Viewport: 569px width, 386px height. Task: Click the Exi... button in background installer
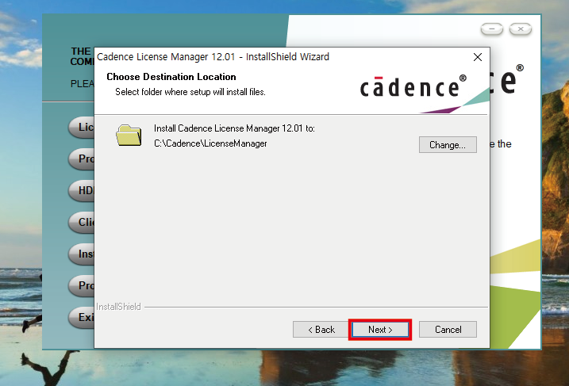click(81, 317)
